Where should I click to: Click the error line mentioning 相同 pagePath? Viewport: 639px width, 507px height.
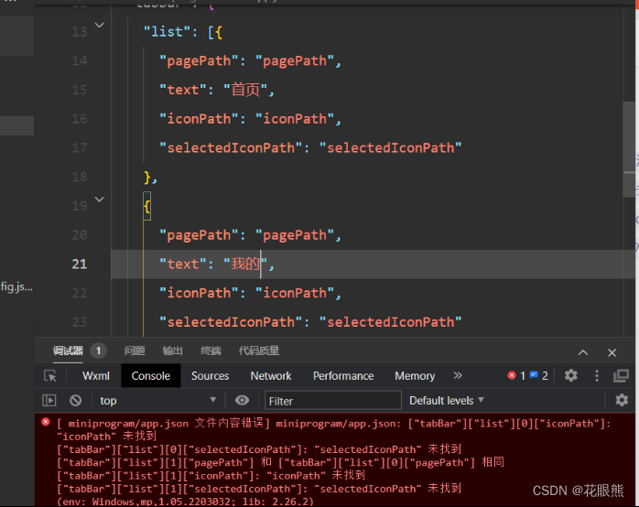pyautogui.click(x=280, y=462)
